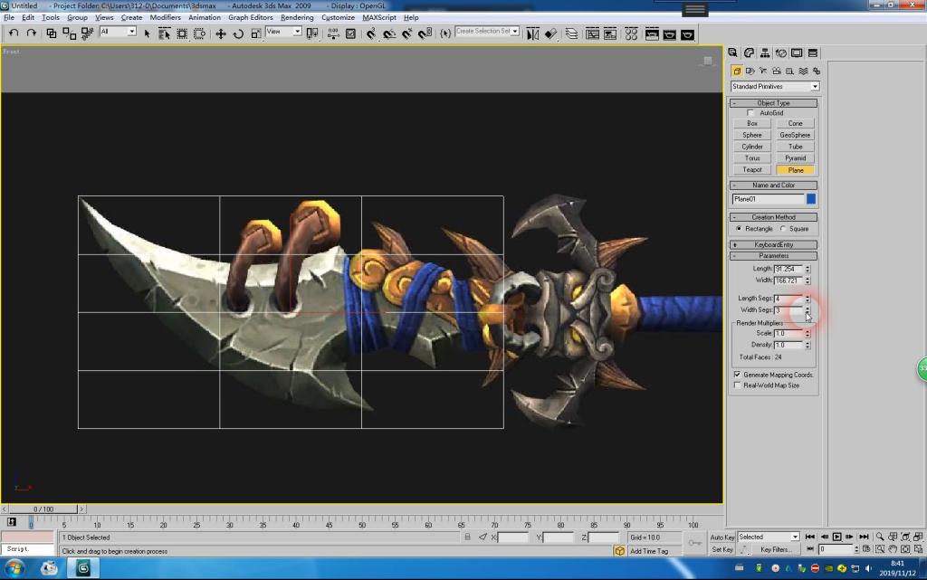Open the Modifiers menu
The width and height of the screenshot is (927, 580).
(x=165, y=17)
